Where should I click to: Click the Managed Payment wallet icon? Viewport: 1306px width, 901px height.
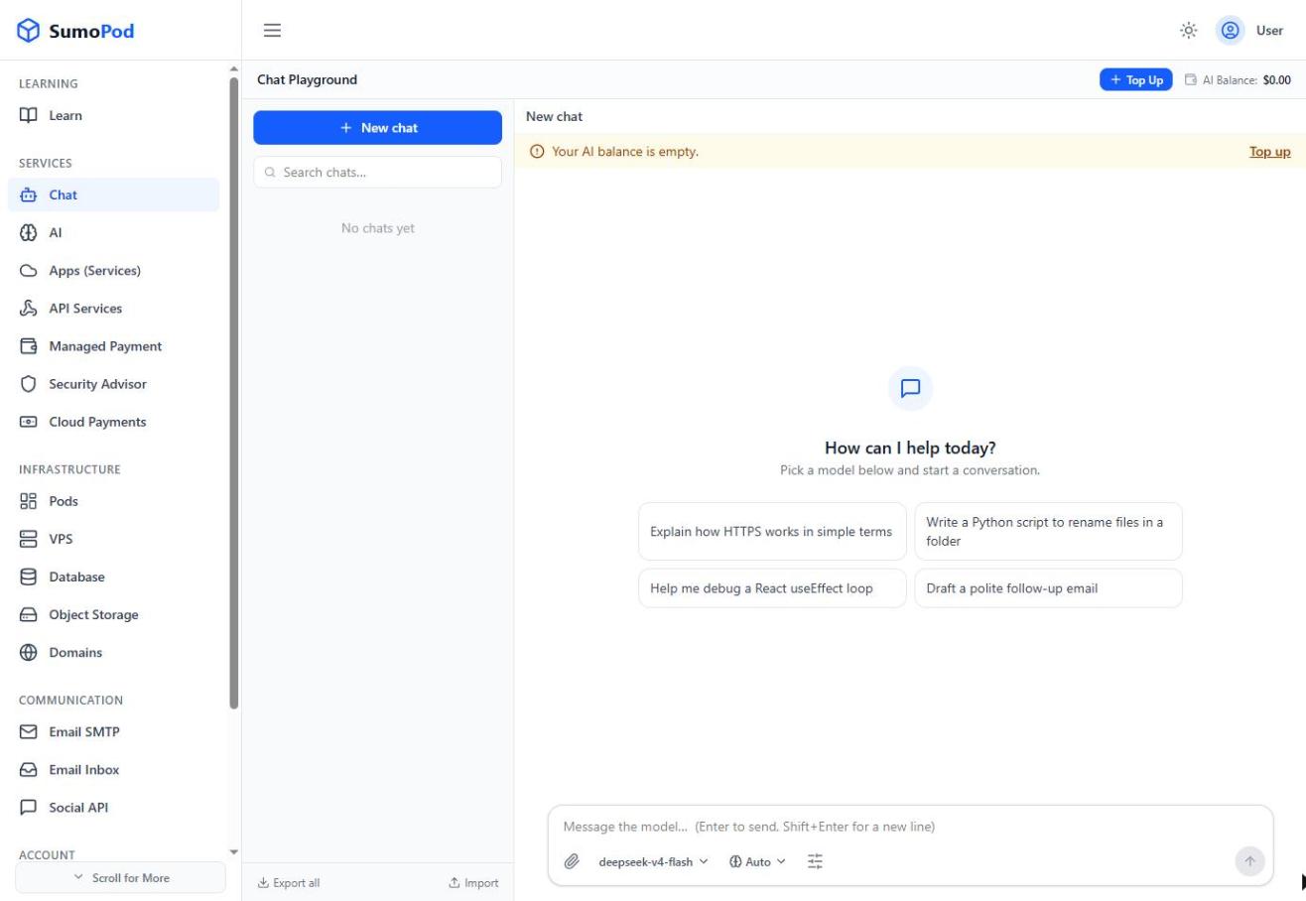pyautogui.click(x=29, y=345)
